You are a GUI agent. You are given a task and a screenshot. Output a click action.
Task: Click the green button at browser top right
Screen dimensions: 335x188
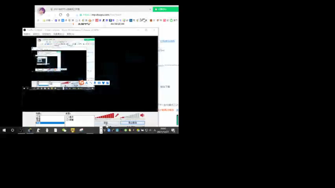point(165,9)
